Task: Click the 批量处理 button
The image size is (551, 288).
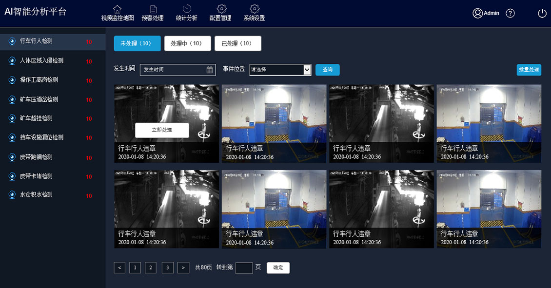Action: [529, 70]
